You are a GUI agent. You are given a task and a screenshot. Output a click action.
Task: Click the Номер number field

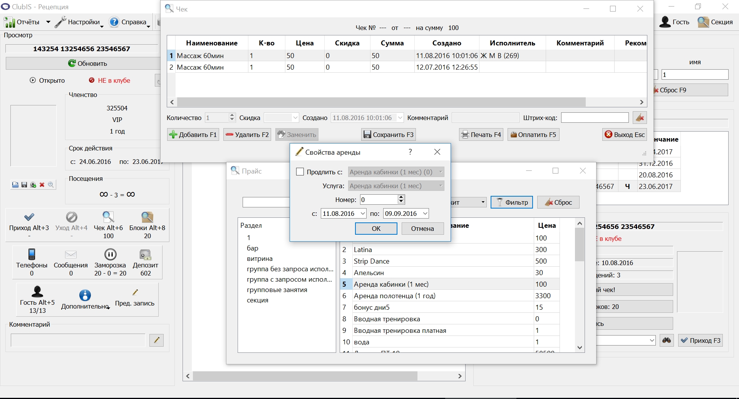379,200
